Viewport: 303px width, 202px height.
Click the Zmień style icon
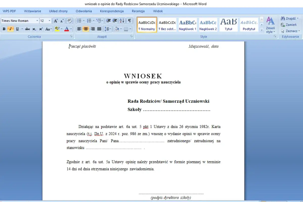pyautogui.click(x=270, y=25)
